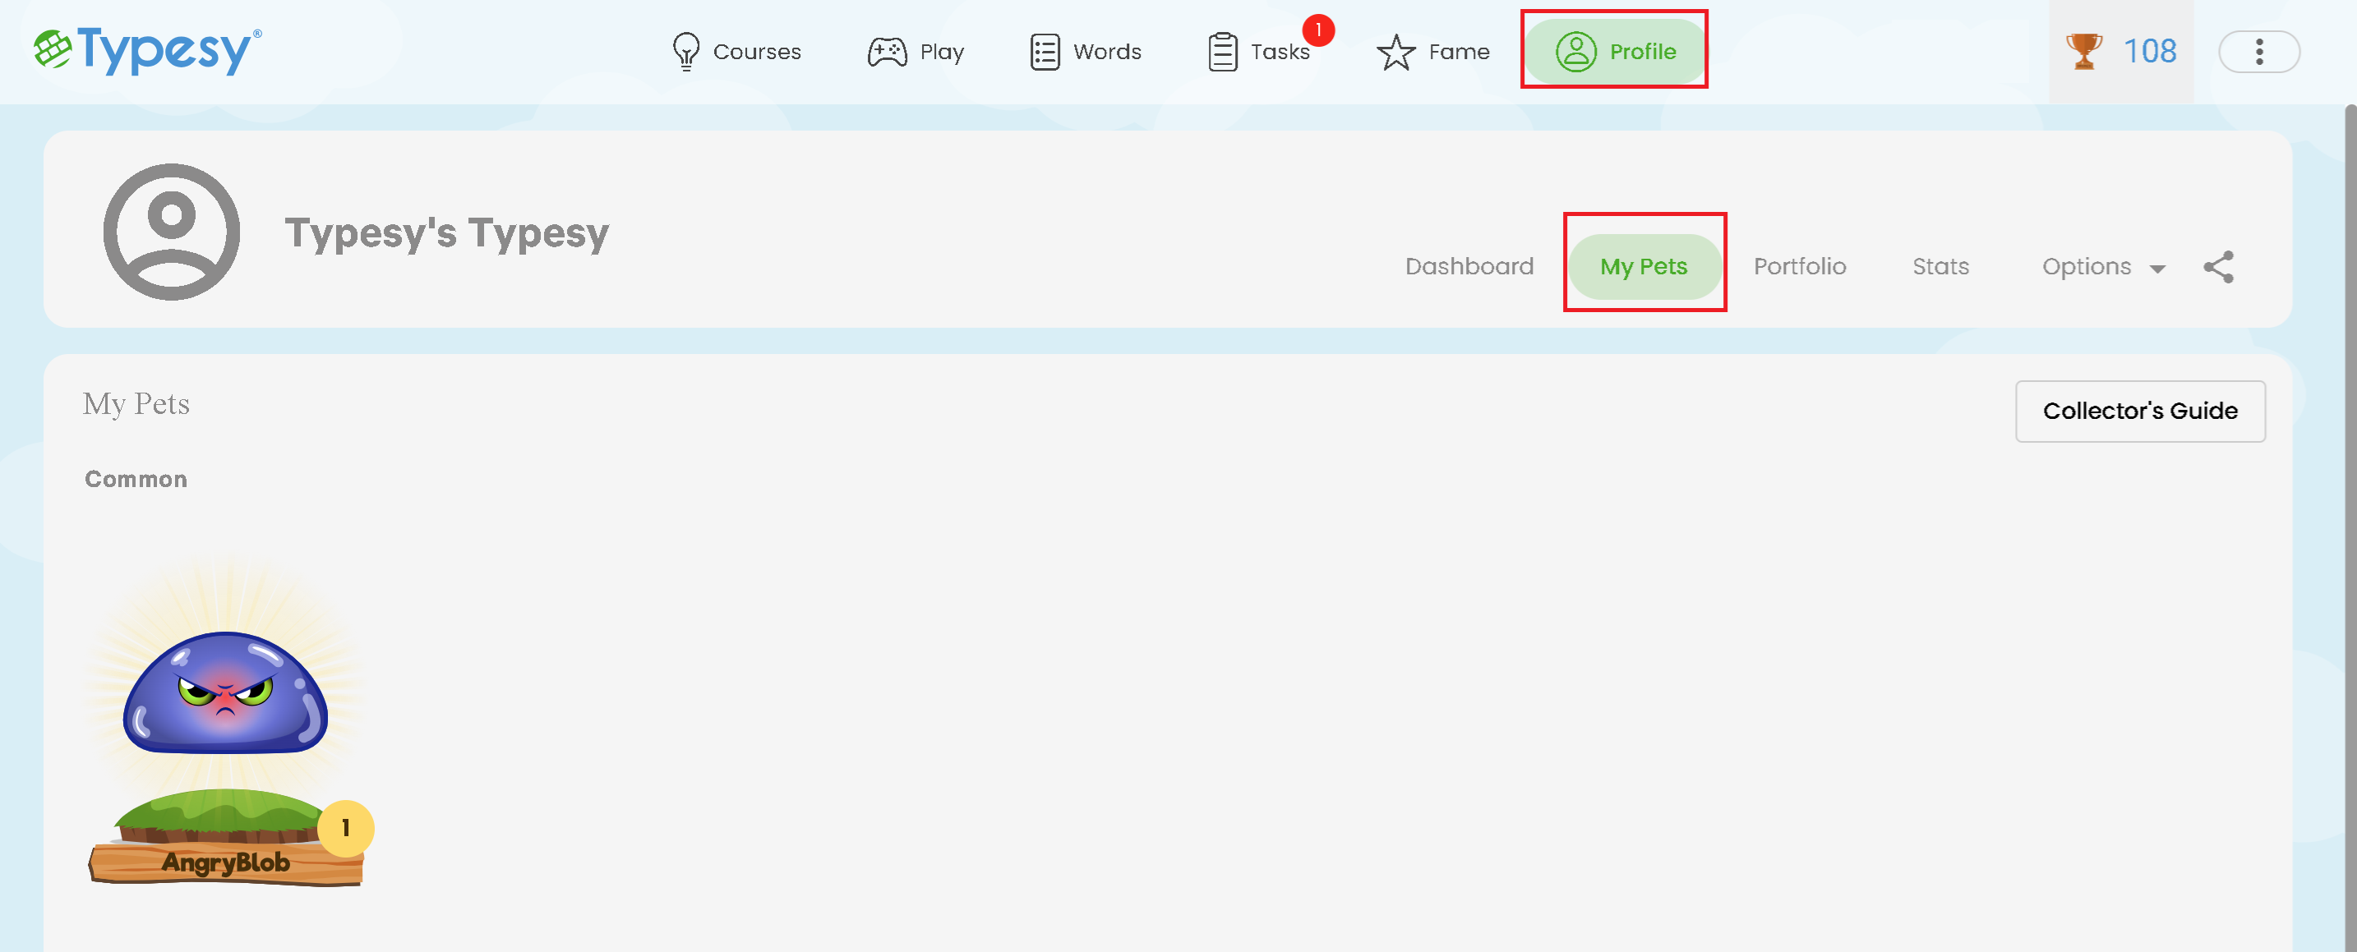Expand the Options dropdown
This screenshot has height=952, width=2357.
pos(2086,267)
